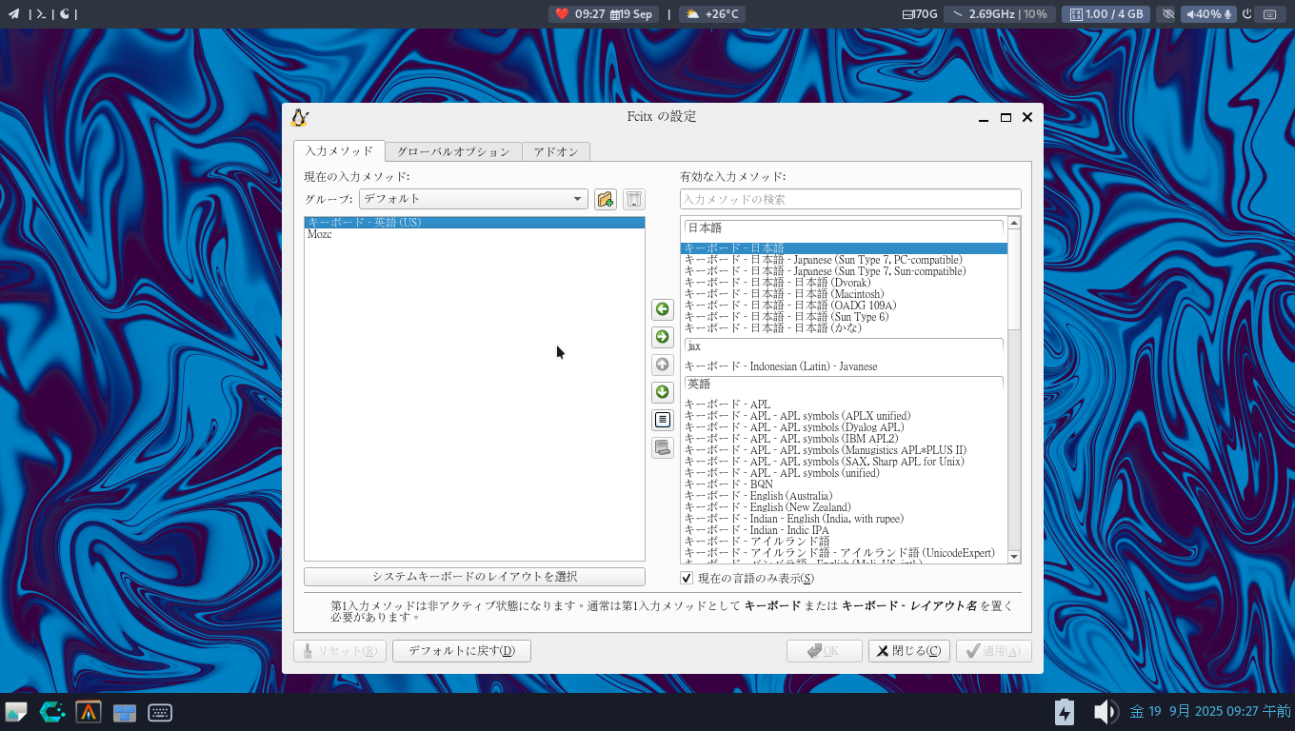
Task: Click the 入力メソッドの検索 search field
Action: coord(849,199)
